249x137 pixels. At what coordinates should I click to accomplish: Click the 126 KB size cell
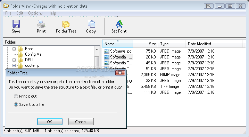(x=150, y=57)
